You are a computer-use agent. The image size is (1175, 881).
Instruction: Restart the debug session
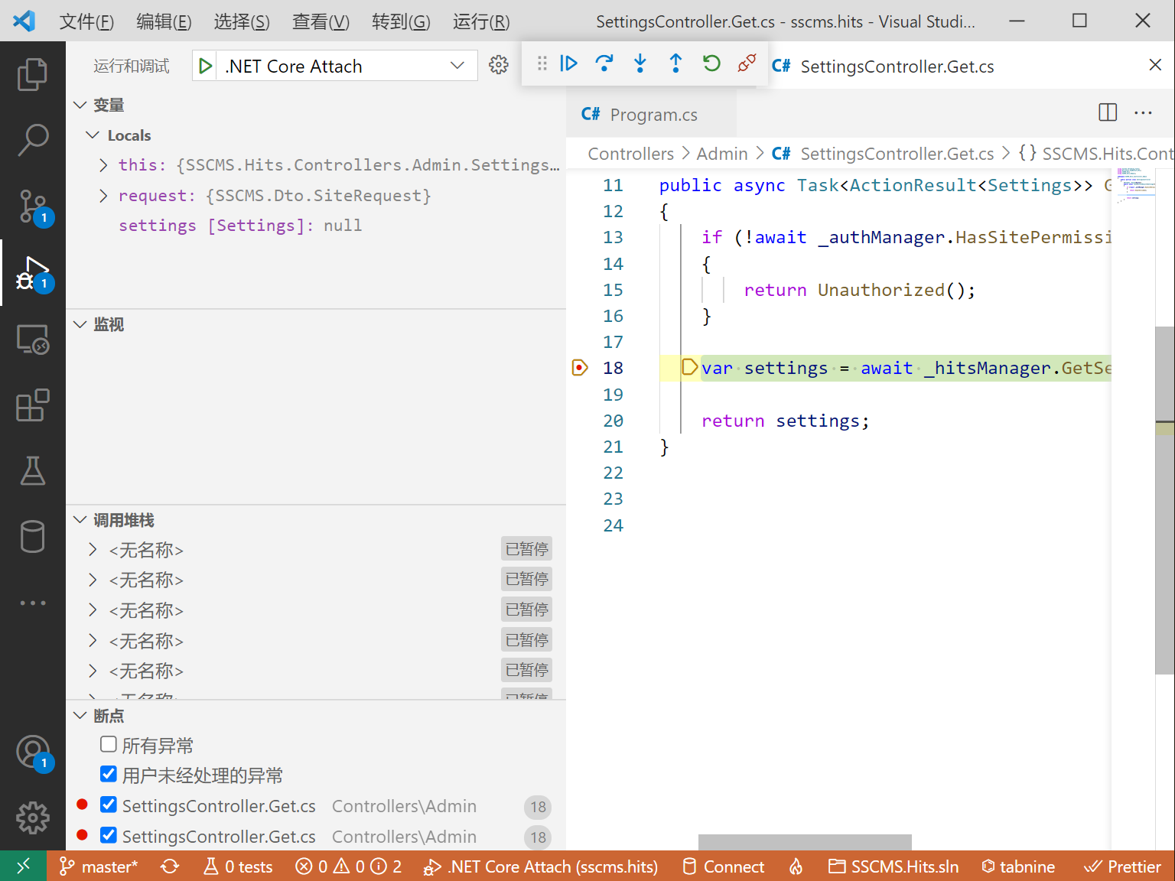click(x=711, y=63)
